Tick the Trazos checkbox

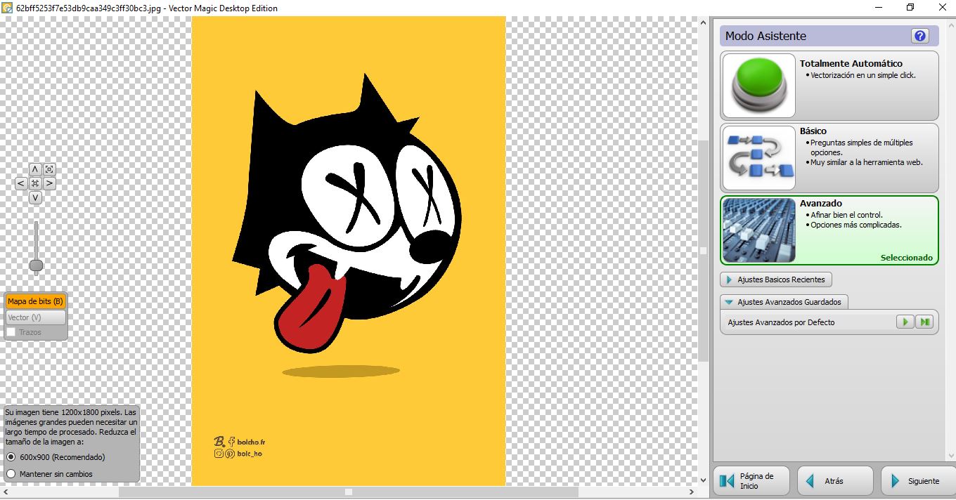click(11, 331)
